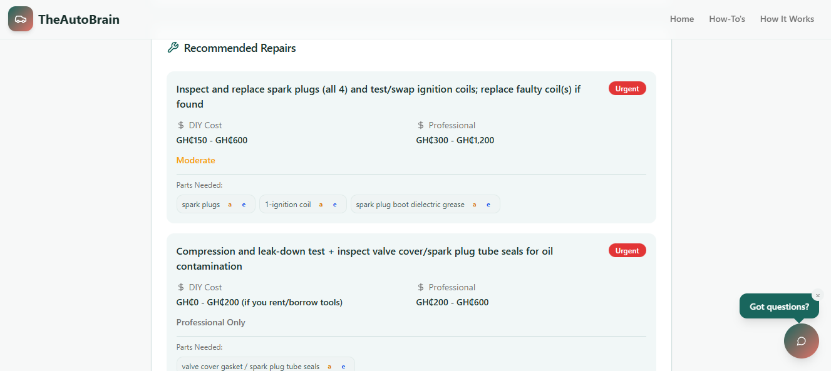The height and width of the screenshot is (371, 831).
Task: Click the orange "a" icon for spark plugs
Action: (x=230, y=205)
